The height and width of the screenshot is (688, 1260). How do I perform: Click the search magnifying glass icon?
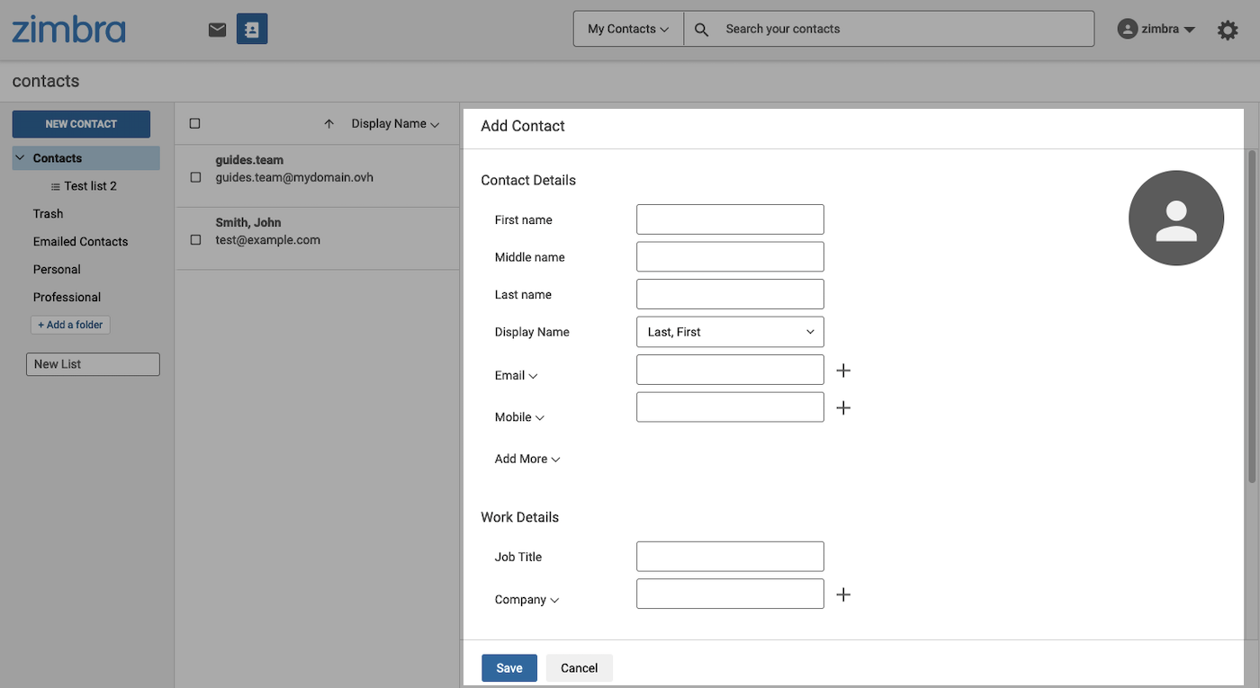pyautogui.click(x=700, y=28)
